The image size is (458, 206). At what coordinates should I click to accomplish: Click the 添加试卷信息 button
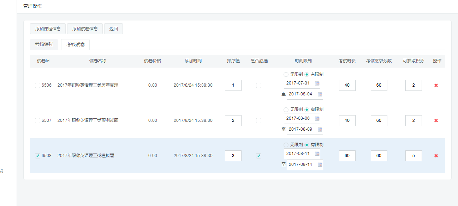tap(85, 29)
